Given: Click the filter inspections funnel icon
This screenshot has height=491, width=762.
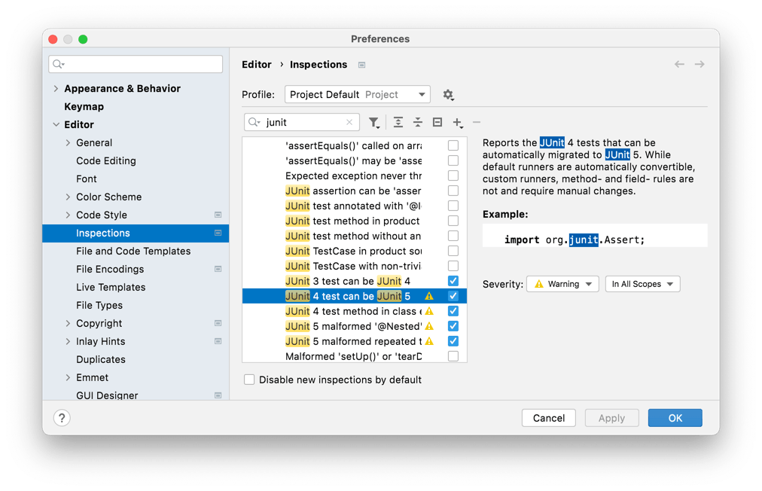Looking at the screenshot, I should tap(373, 122).
